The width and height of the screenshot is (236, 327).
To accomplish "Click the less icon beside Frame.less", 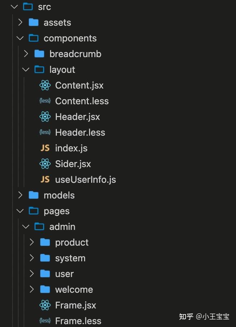I will click(x=45, y=320).
